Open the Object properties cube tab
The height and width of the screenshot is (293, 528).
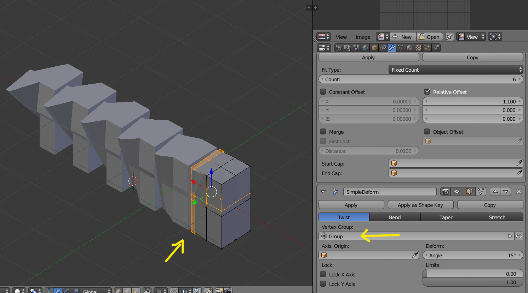(374, 48)
